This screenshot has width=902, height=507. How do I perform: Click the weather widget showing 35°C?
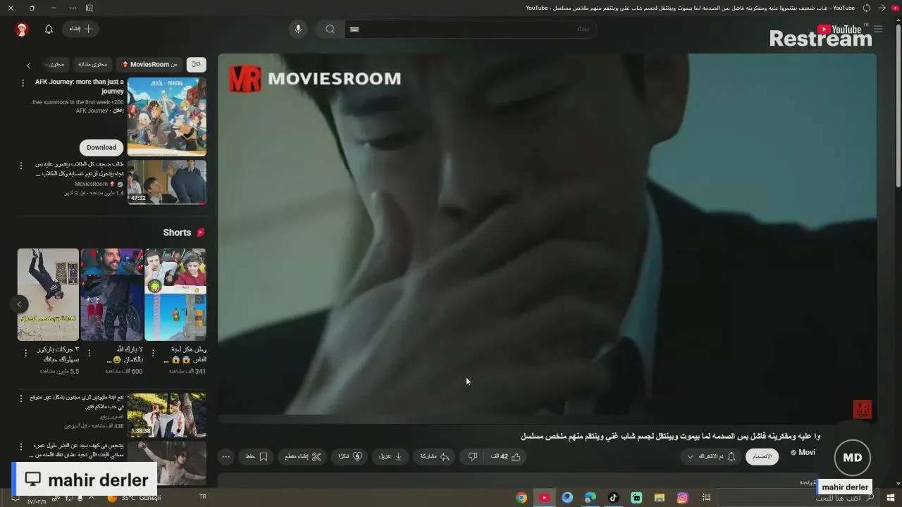[134, 498]
